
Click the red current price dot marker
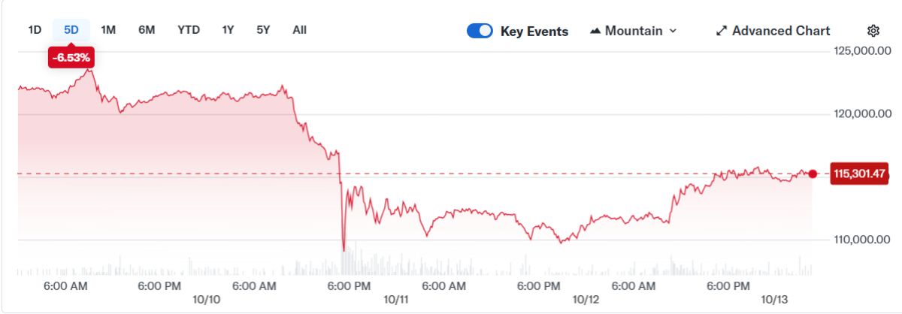click(x=813, y=174)
